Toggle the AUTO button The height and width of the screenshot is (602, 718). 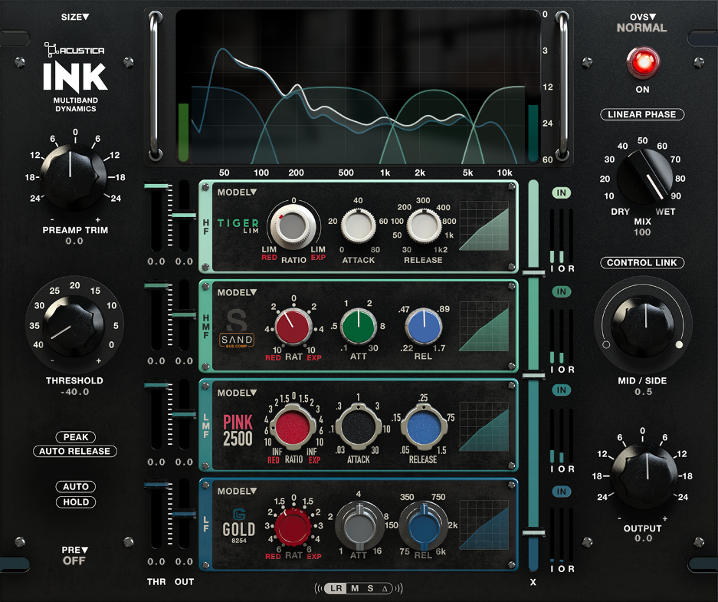click(x=76, y=486)
